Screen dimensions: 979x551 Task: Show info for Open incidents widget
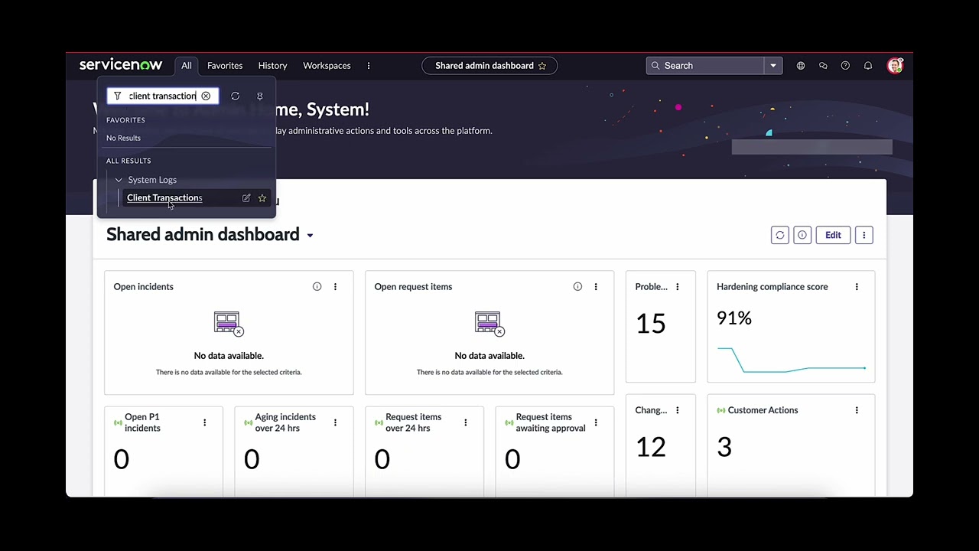click(x=317, y=287)
